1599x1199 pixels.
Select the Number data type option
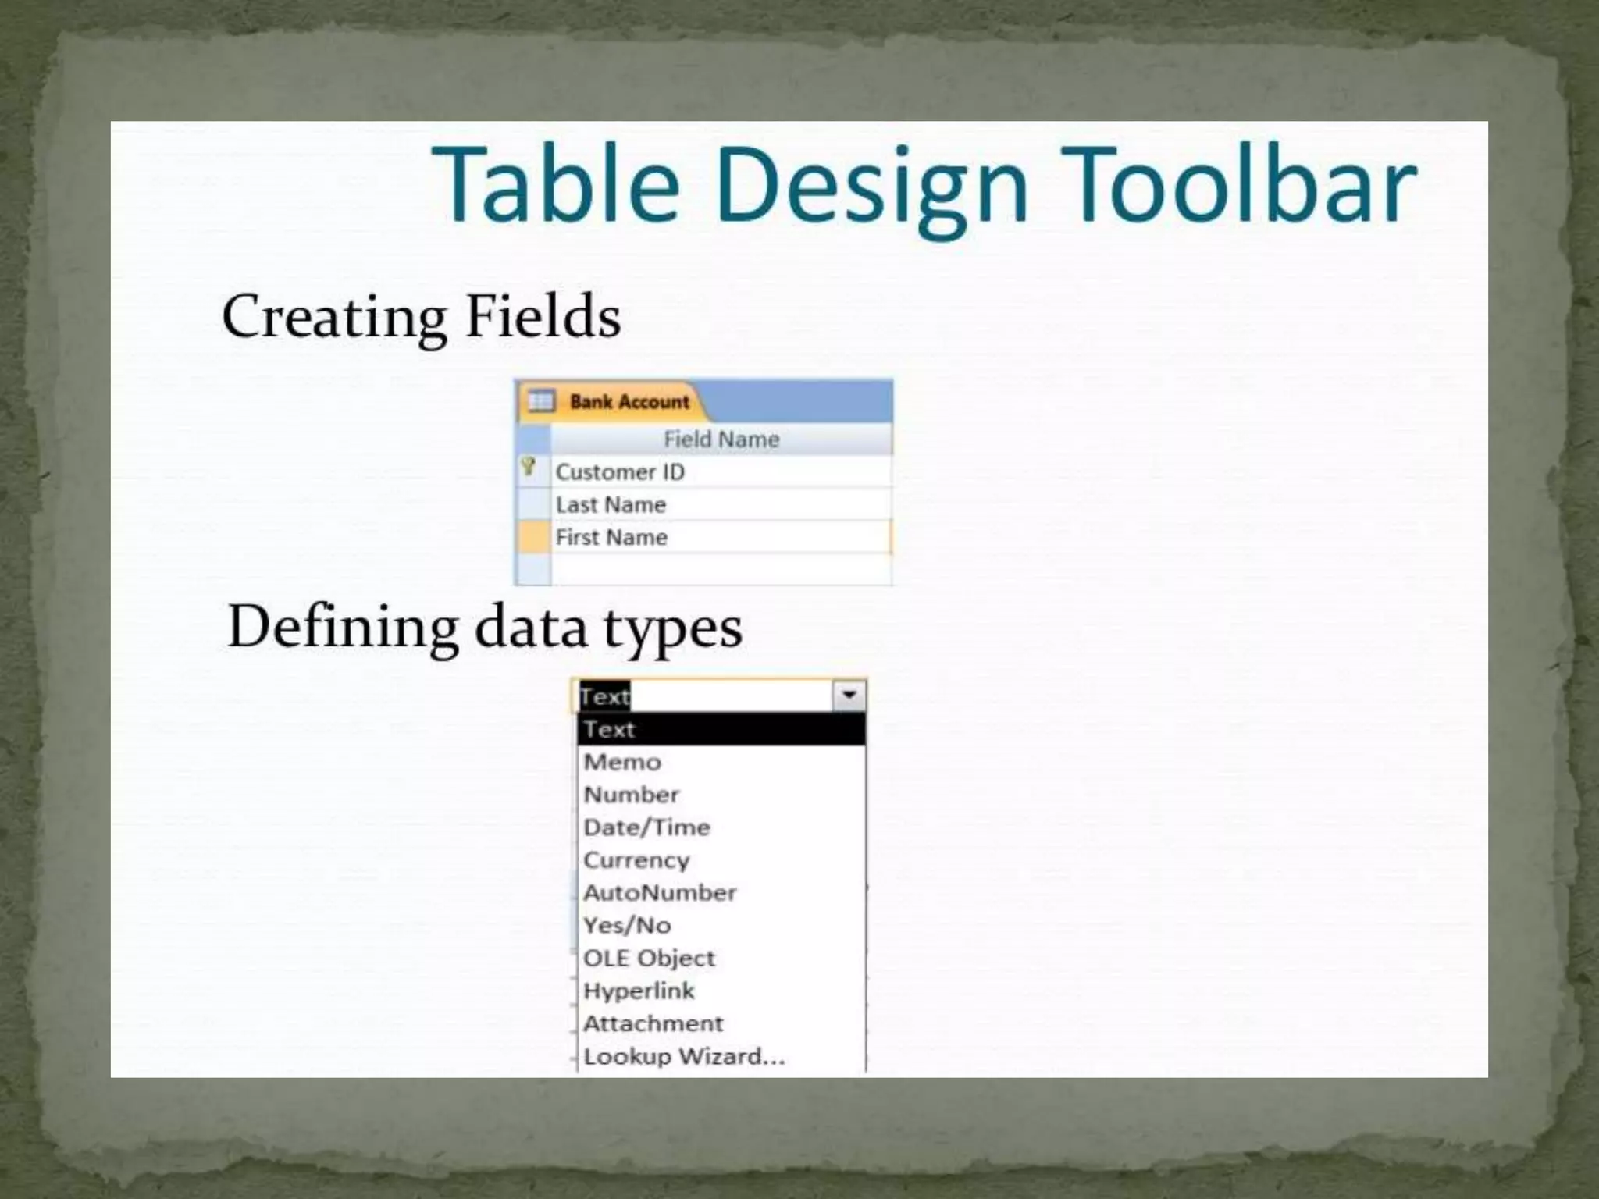(720, 795)
